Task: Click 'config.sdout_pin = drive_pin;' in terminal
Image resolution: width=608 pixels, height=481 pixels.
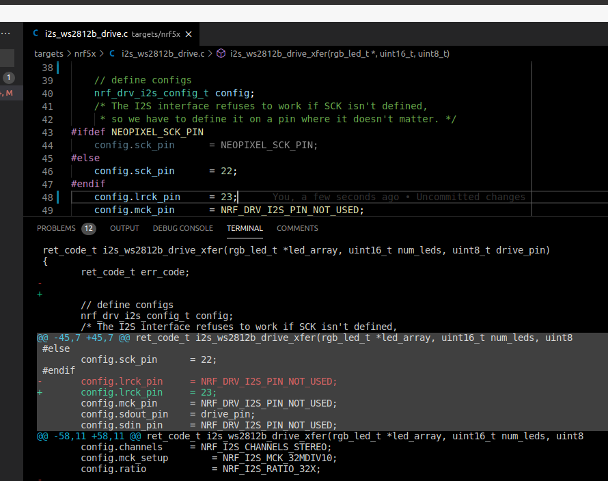Action: coord(168,414)
